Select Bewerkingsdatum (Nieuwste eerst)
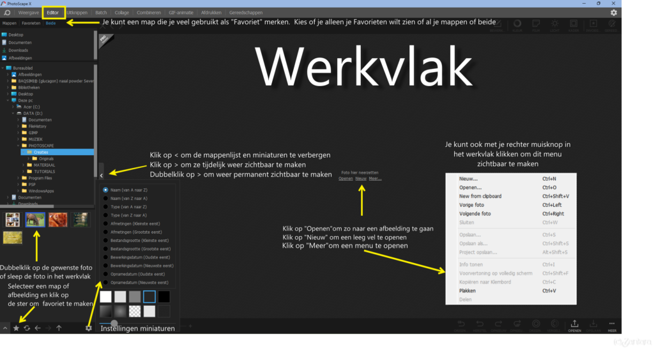Screen dimensions: 654x348 pos(138,266)
